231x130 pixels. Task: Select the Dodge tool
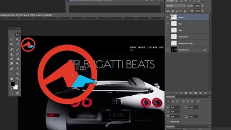17,64
